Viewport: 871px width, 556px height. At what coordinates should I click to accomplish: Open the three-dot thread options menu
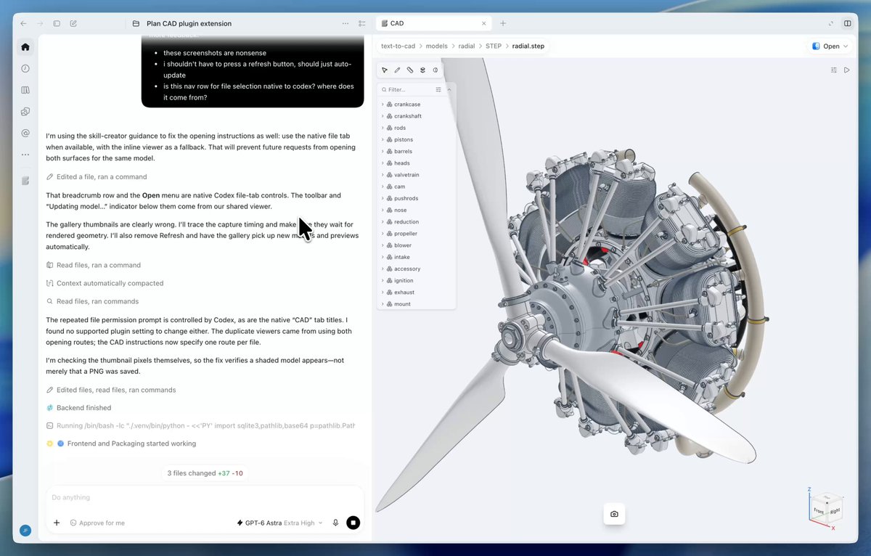coord(345,23)
